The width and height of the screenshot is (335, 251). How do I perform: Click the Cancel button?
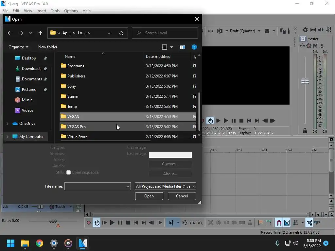(182, 196)
